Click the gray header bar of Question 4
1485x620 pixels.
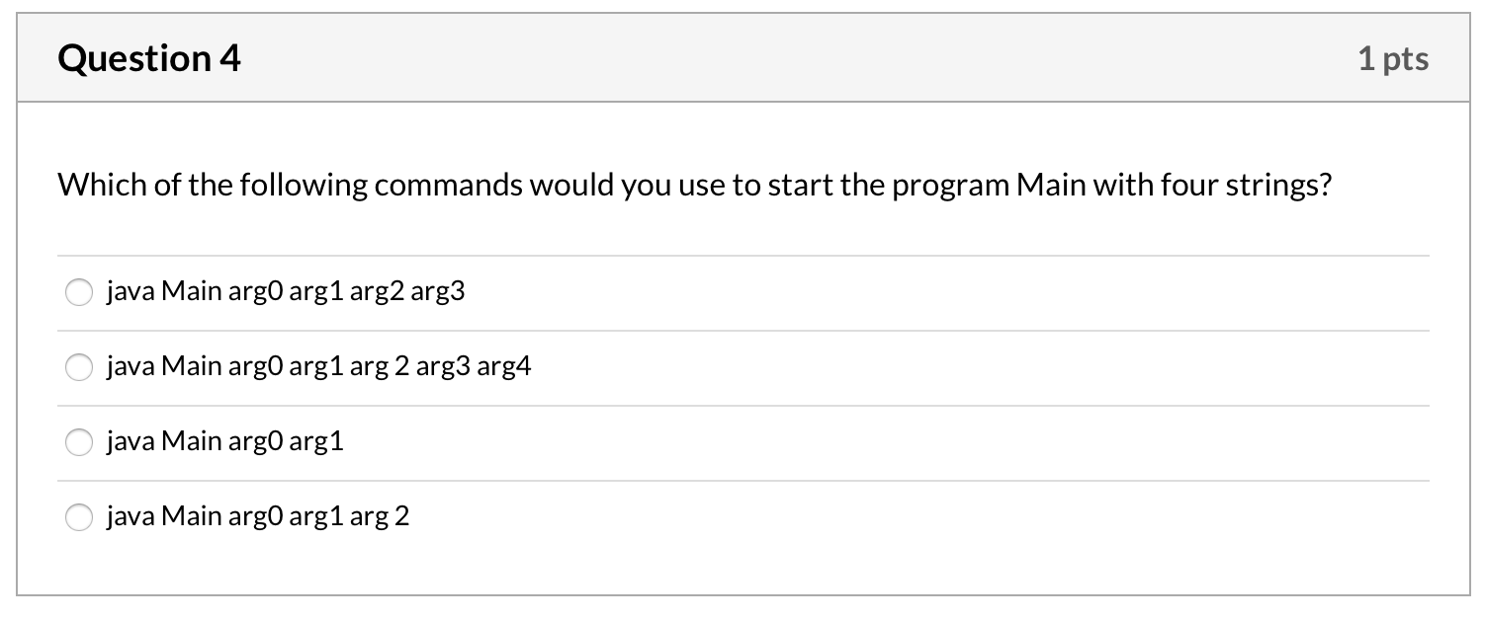click(x=742, y=57)
